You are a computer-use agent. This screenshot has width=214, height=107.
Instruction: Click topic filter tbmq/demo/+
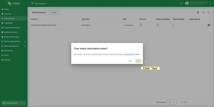[86, 25]
